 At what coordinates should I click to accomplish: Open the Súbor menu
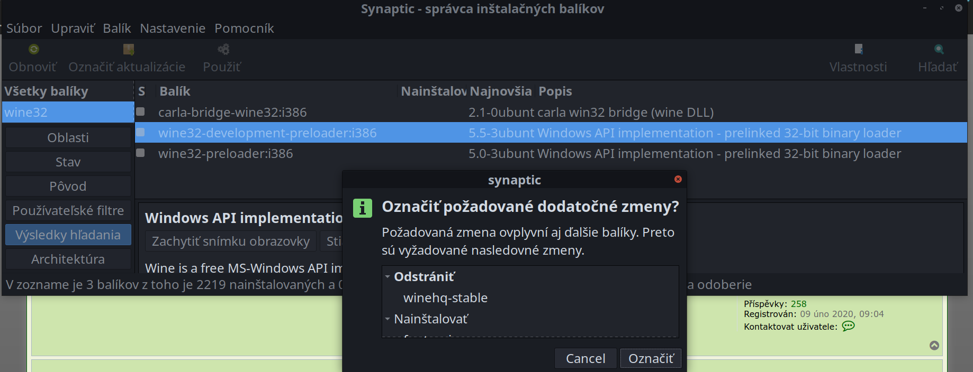(x=24, y=29)
